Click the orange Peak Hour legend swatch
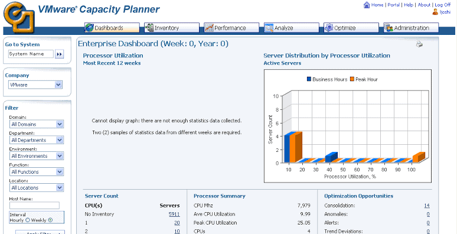 click(x=352, y=79)
